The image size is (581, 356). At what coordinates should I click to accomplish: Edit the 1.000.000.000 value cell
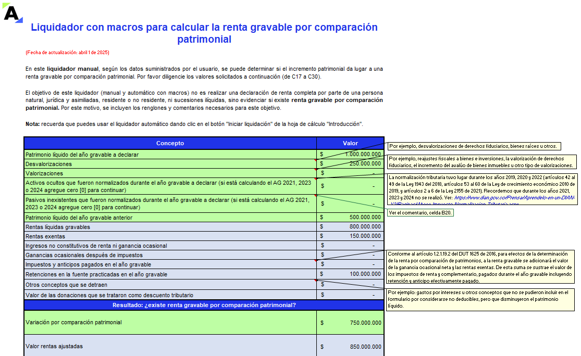(350, 155)
